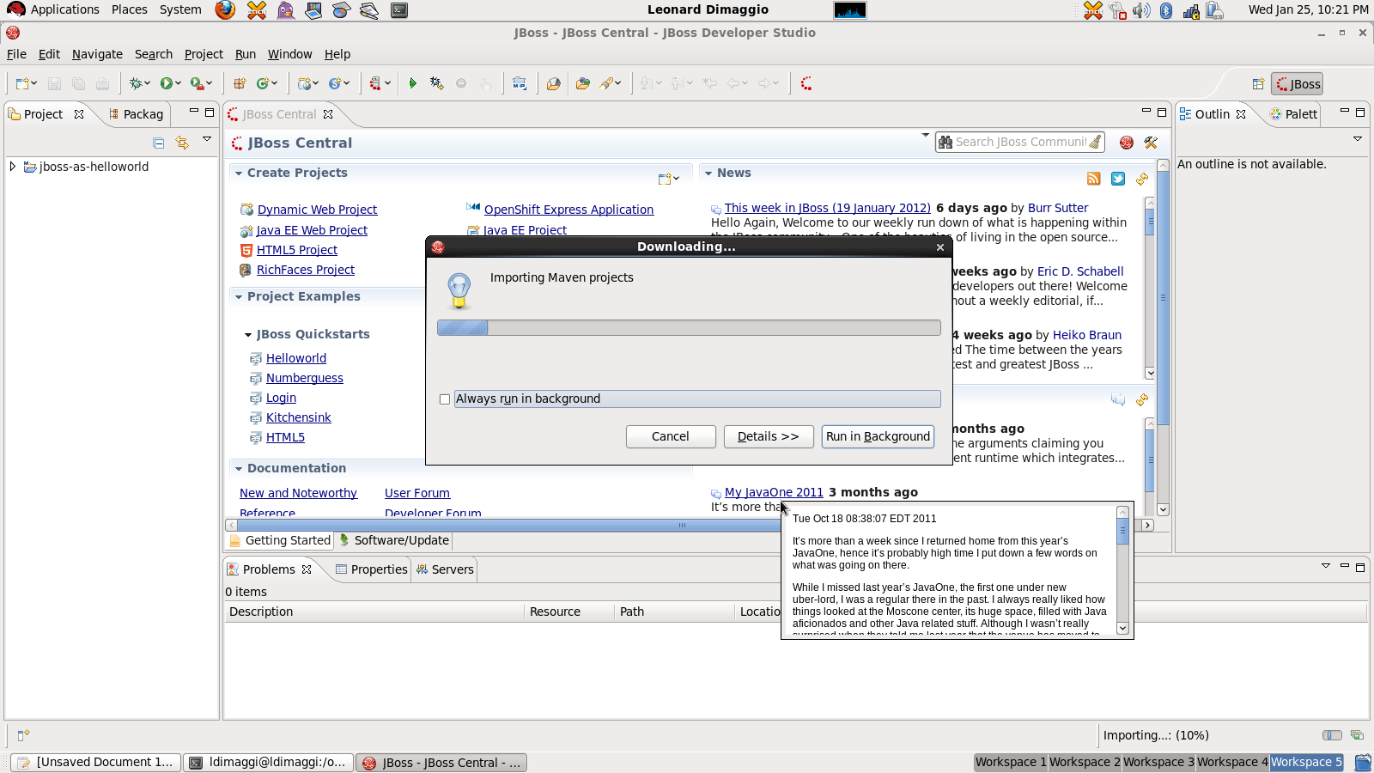Open the New wizard toolbar icon
Screen dimensions: 1374x773
tap(22, 83)
